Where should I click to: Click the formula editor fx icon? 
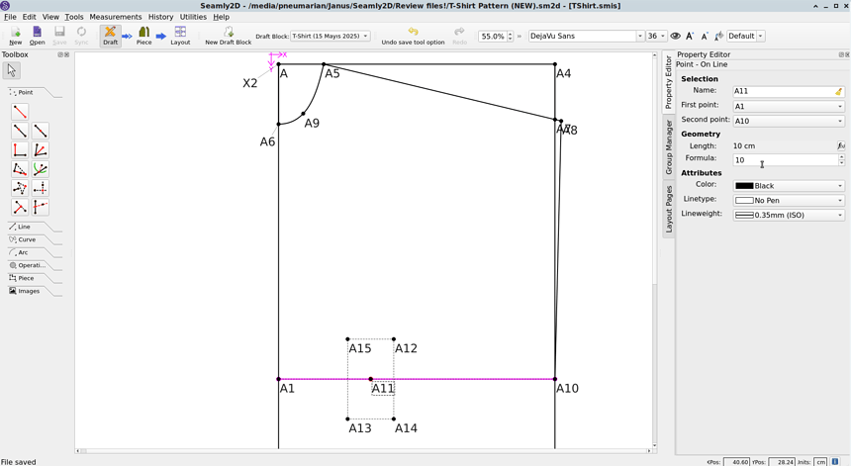tap(841, 145)
